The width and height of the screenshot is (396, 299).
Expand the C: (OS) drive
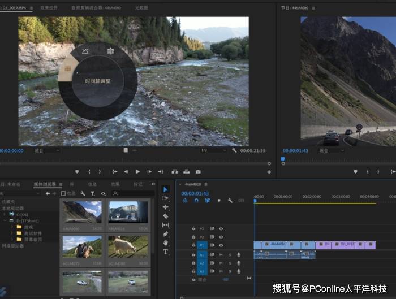coord(5,214)
